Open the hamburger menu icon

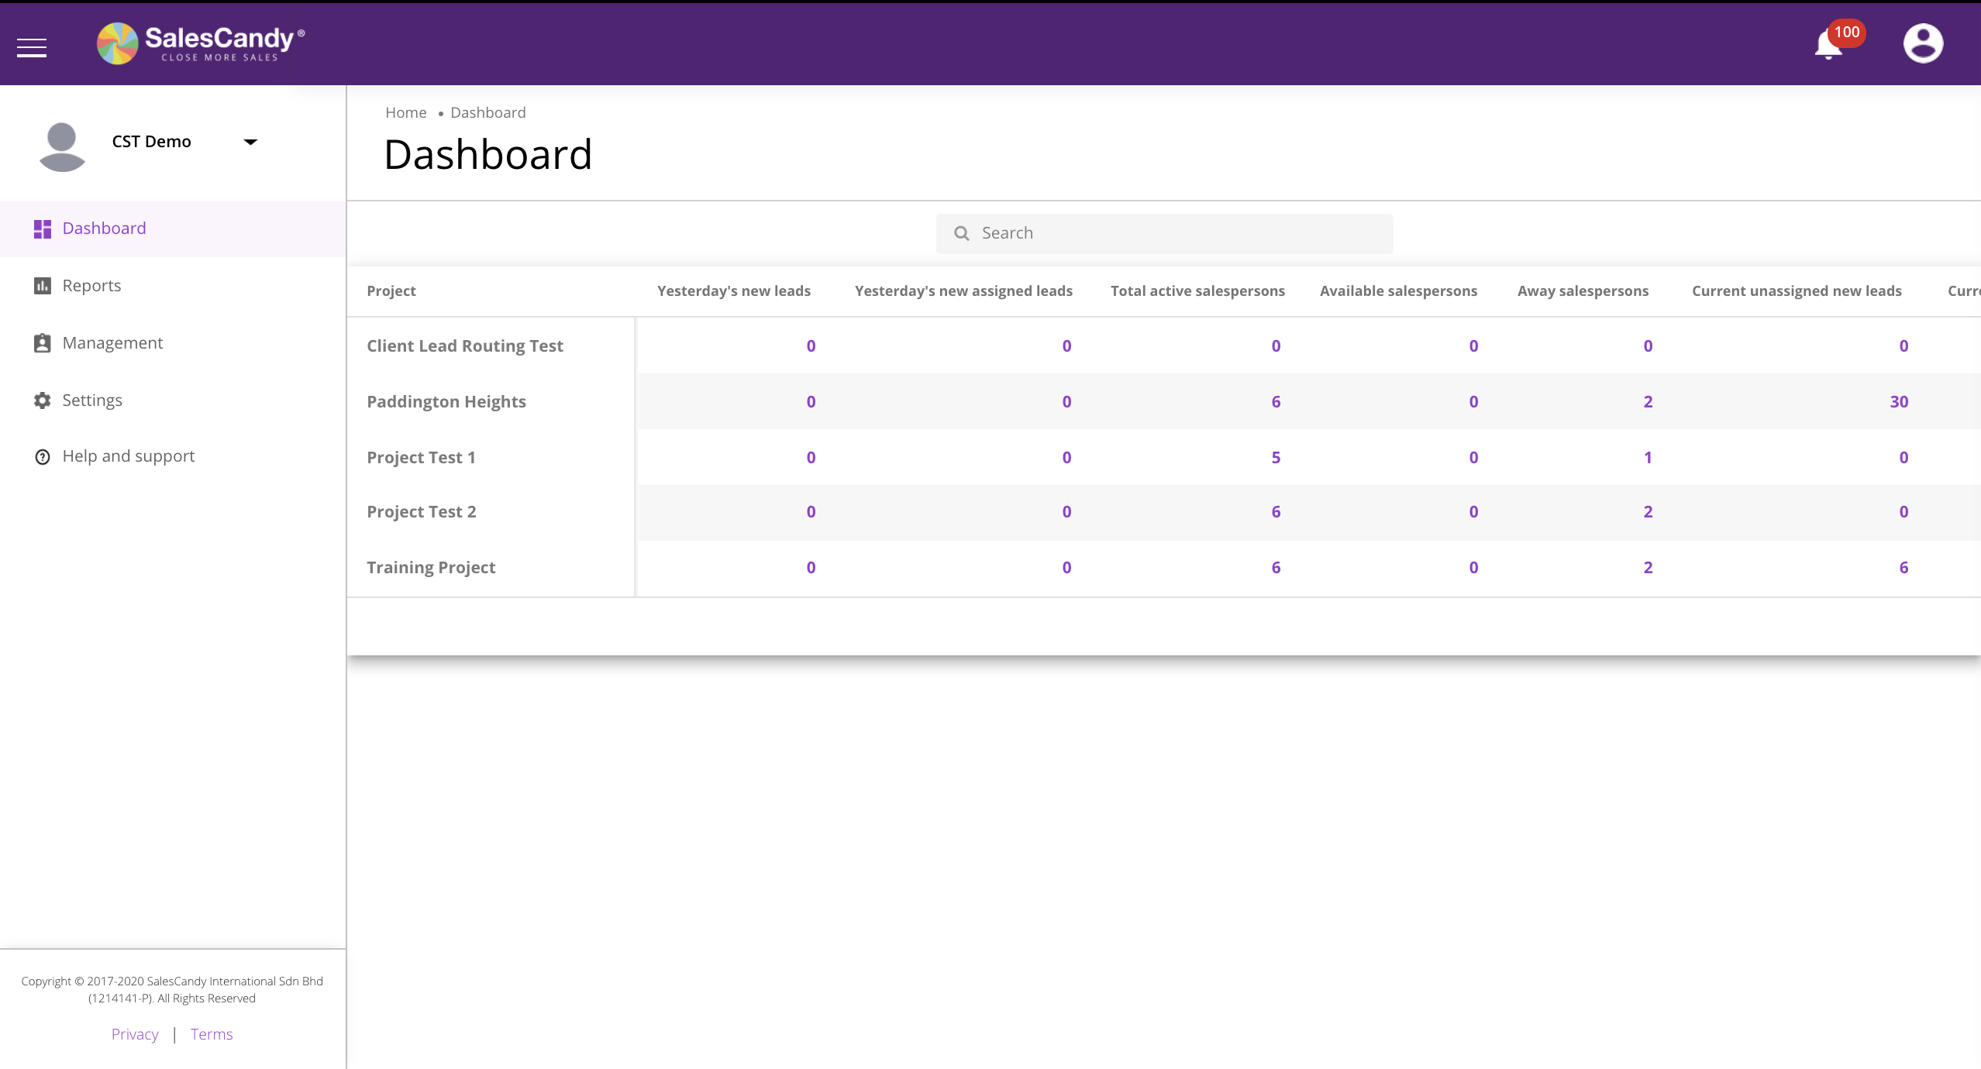pyautogui.click(x=32, y=47)
